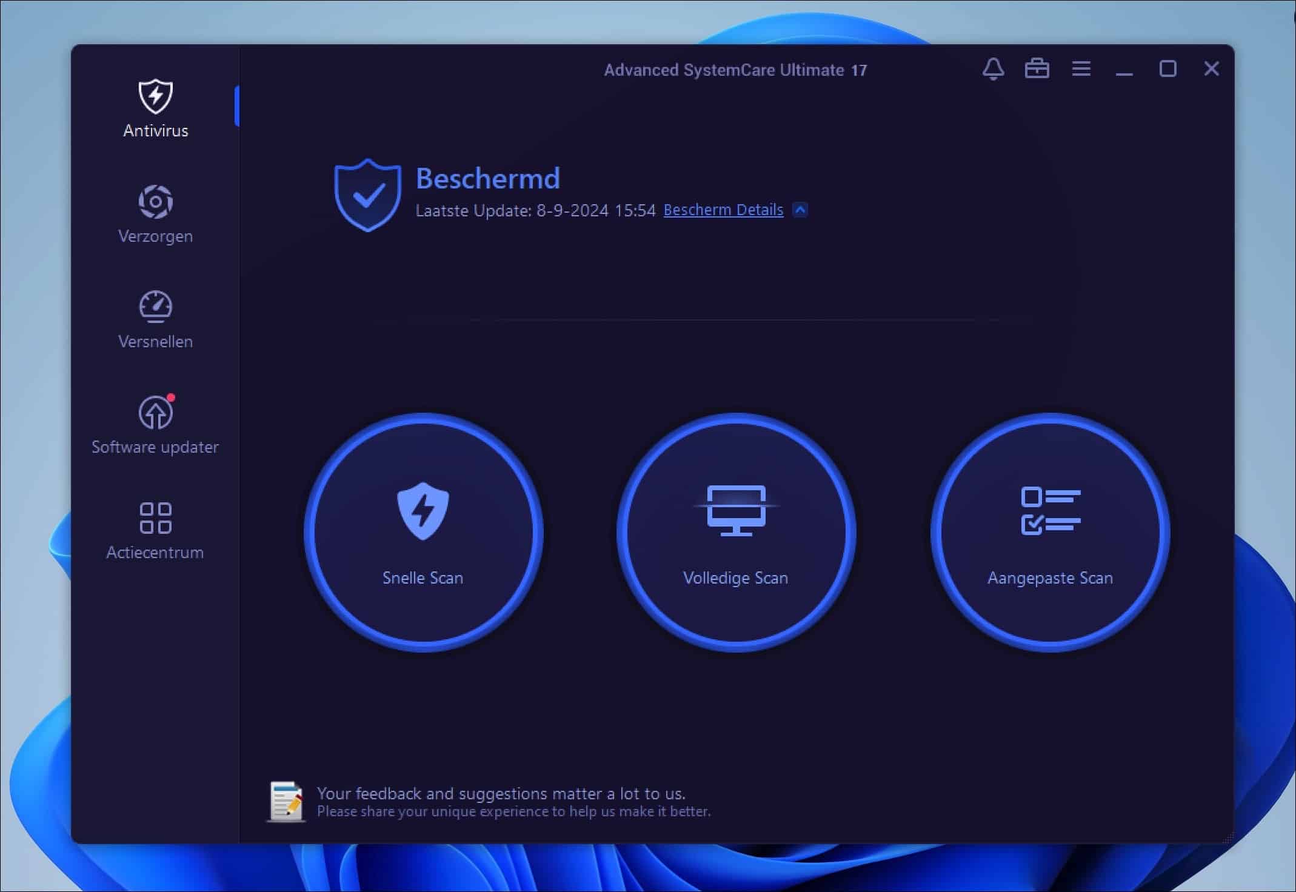Open the Software updater with notification dot
Viewport: 1296px width, 892px height.
155,426
